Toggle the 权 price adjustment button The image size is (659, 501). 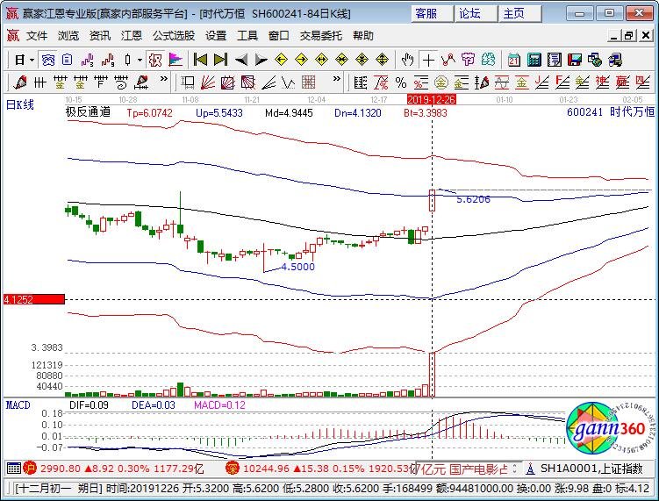[155, 60]
